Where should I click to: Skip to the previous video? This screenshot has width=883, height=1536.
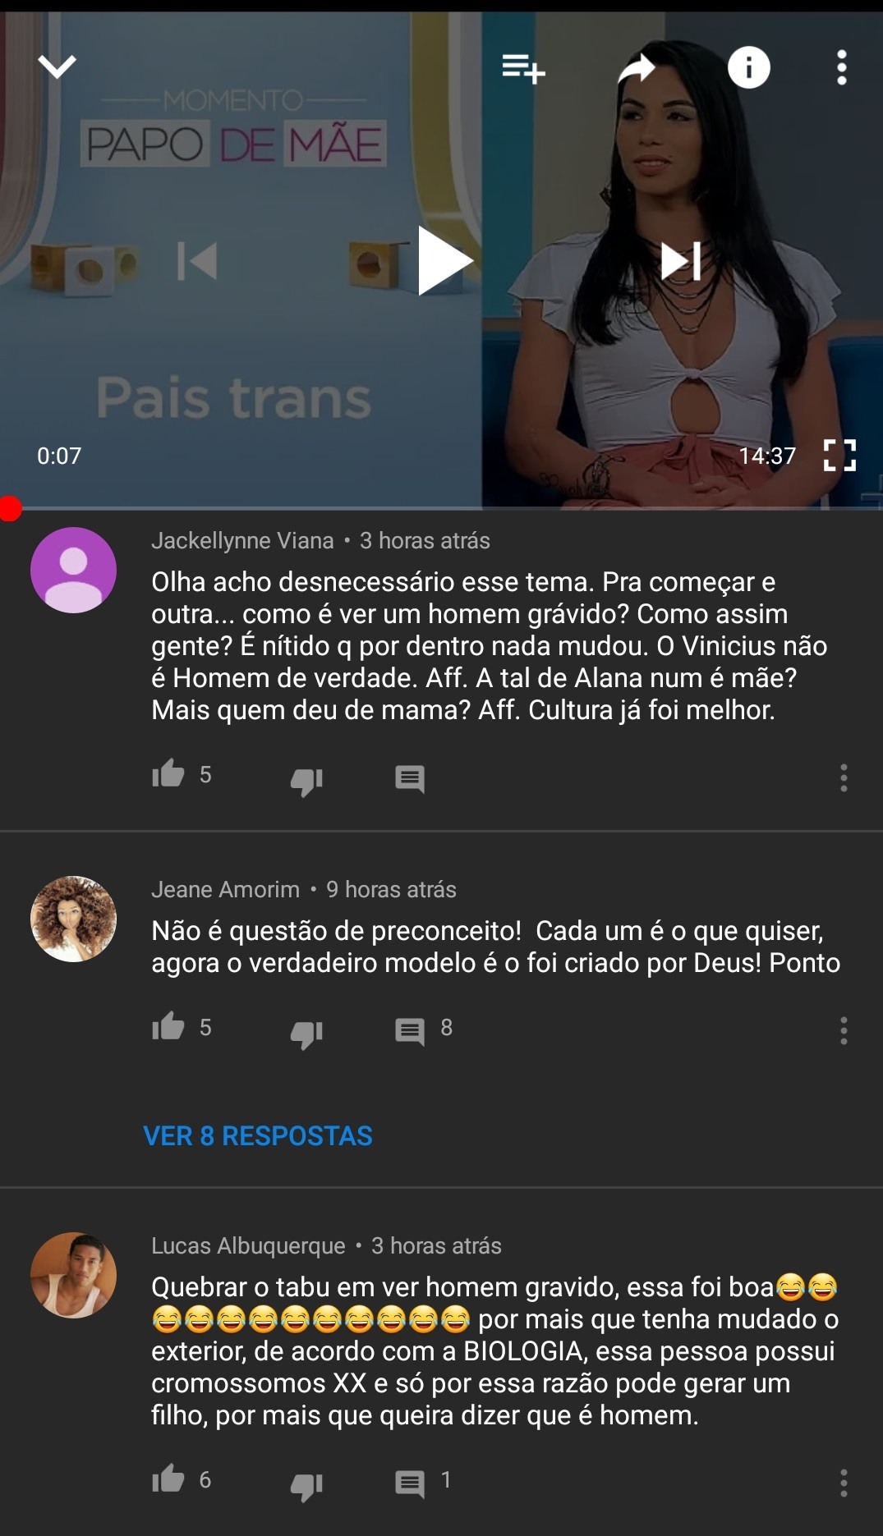[197, 261]
